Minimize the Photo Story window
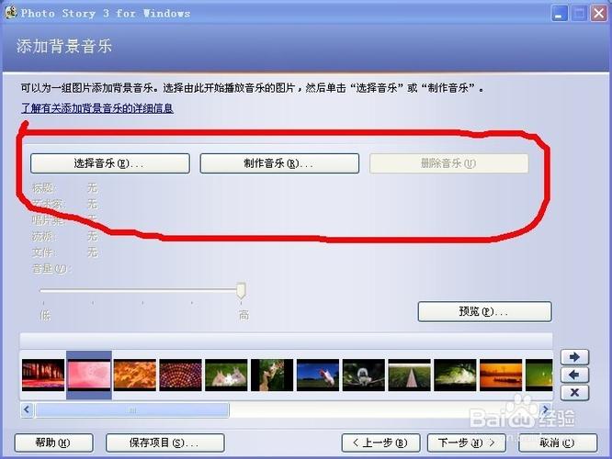Image resolution: width=612 pixels, height=459 pixels. point(560,14)
